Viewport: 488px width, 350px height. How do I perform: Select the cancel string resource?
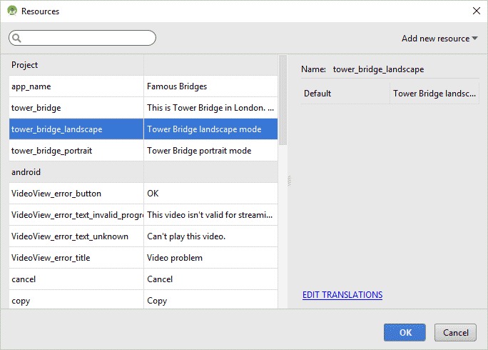pyautogui.click(x=76, y=279)
